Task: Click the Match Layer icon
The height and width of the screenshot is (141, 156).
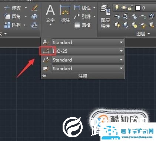Action: [x=152, y=25]
